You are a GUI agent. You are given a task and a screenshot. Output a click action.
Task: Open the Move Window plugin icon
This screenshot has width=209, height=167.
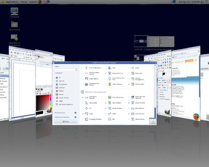pyautogui.click(x=109, y=103)
